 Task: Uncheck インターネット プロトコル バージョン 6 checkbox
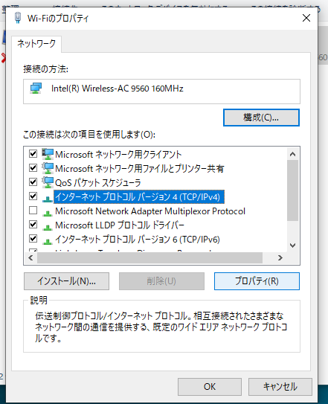click(x=33, y=239)
